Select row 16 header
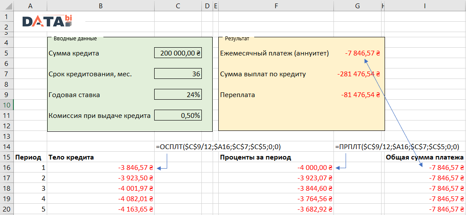This screenshot has height=215, width=466. click(x=6, y=168)
